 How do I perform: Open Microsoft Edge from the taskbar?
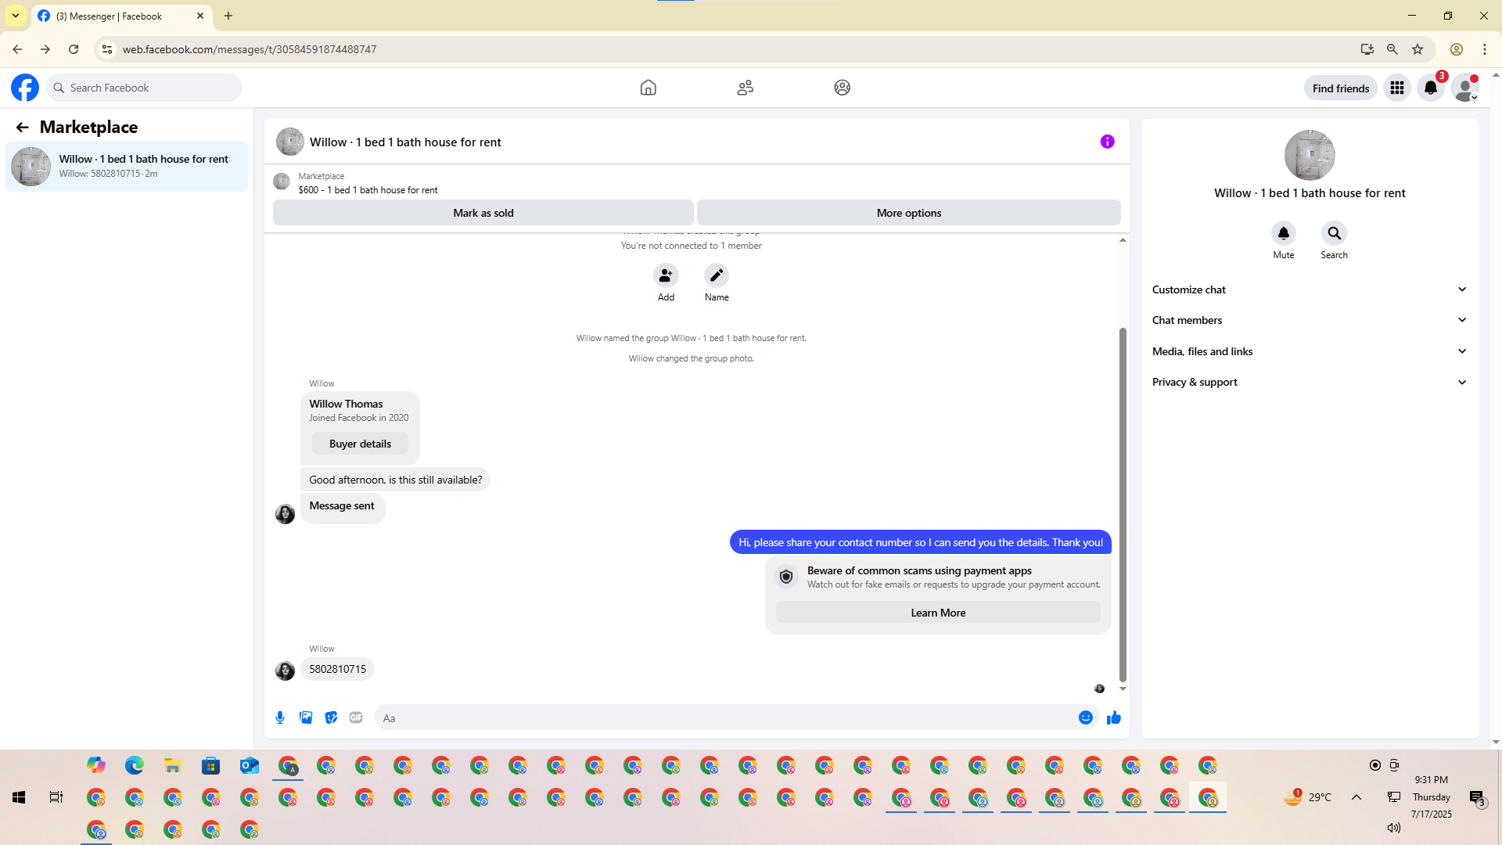135,765
